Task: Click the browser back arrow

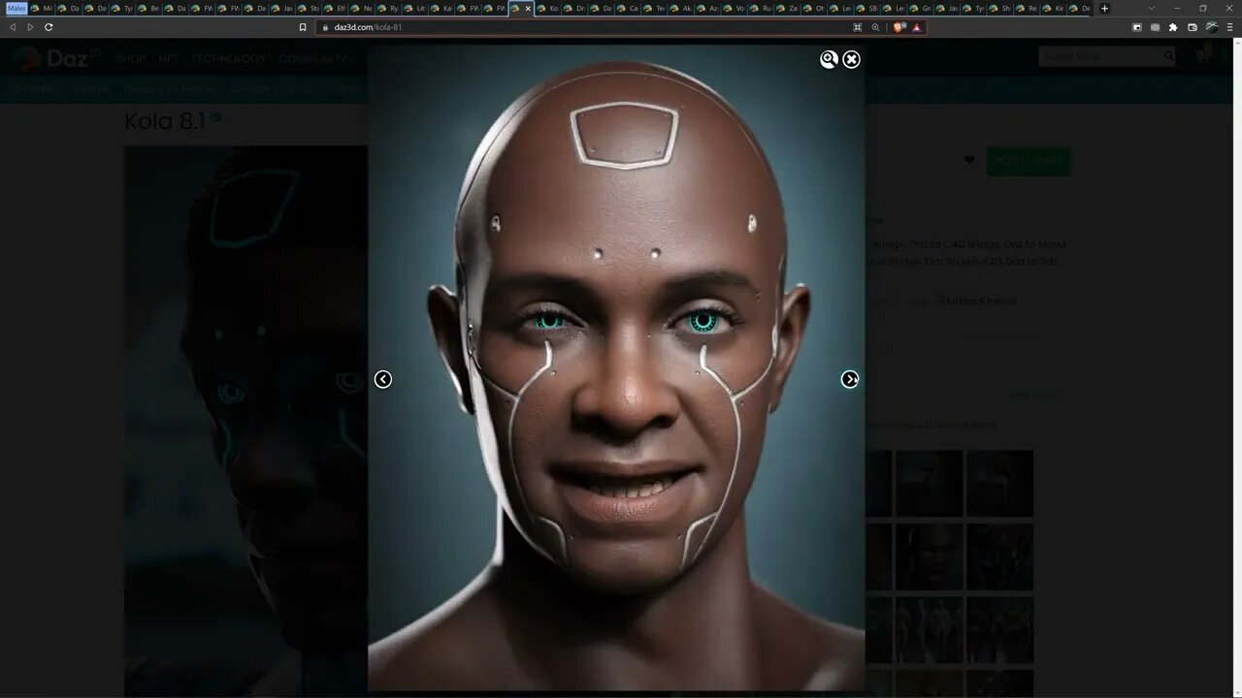Action: [x=13, y=27]
